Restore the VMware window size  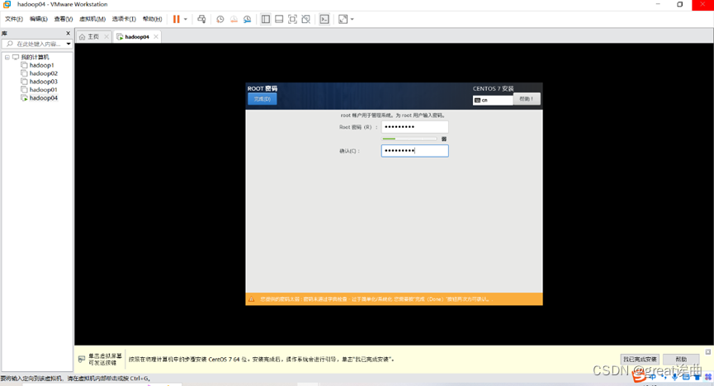pos(680,4)
